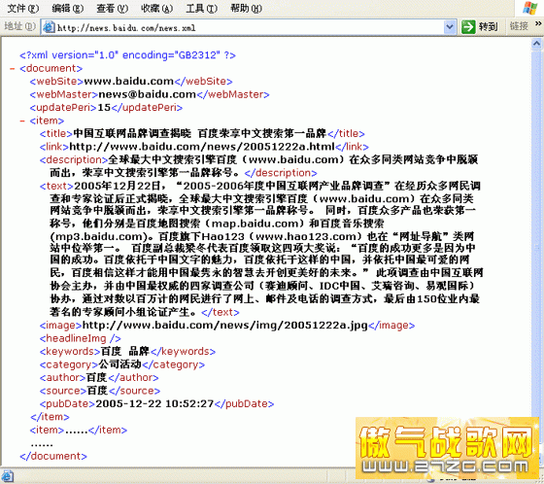Image resolution: width=544 pixels, height=484 pixels.
Task: Click the address bar URL field
Action: tap(249, 27)
